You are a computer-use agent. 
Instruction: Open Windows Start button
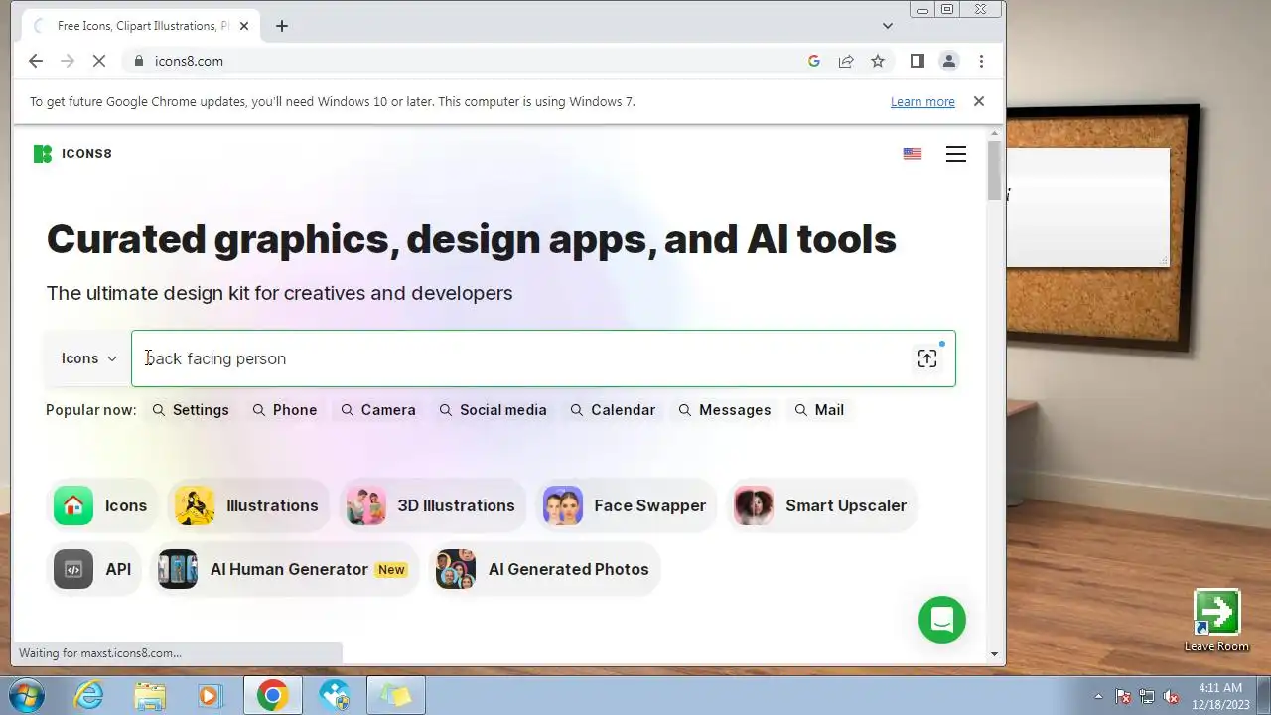[x=27, y=695]
